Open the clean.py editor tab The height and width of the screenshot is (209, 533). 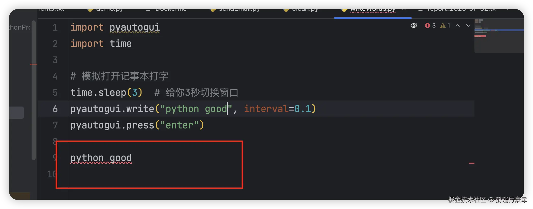click(x=305, y=10)
